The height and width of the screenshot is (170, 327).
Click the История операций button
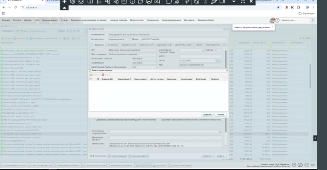[117, 156]
